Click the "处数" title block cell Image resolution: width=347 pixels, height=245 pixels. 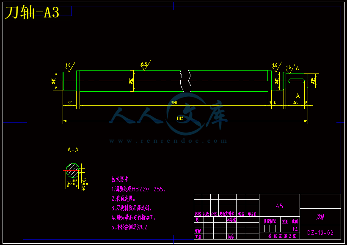click(206, 214)
